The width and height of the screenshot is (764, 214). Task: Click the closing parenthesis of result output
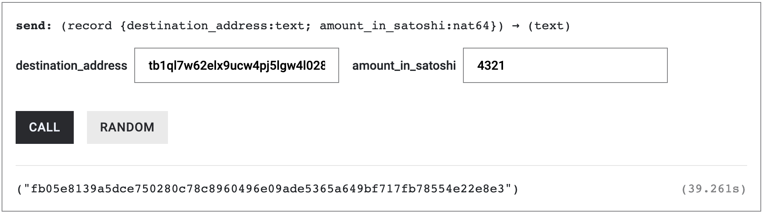click(515, 189)
